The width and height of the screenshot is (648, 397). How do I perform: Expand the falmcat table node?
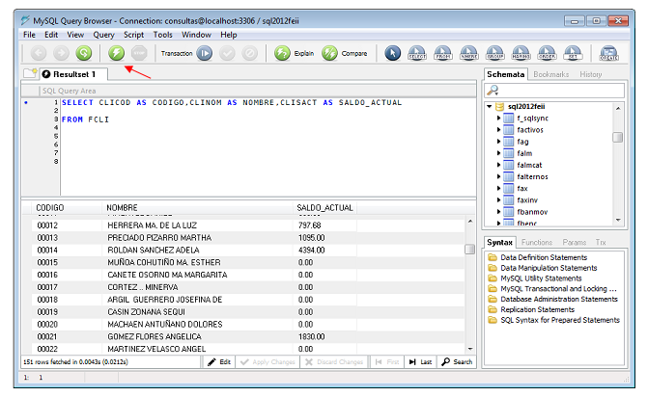pos(499,165)
